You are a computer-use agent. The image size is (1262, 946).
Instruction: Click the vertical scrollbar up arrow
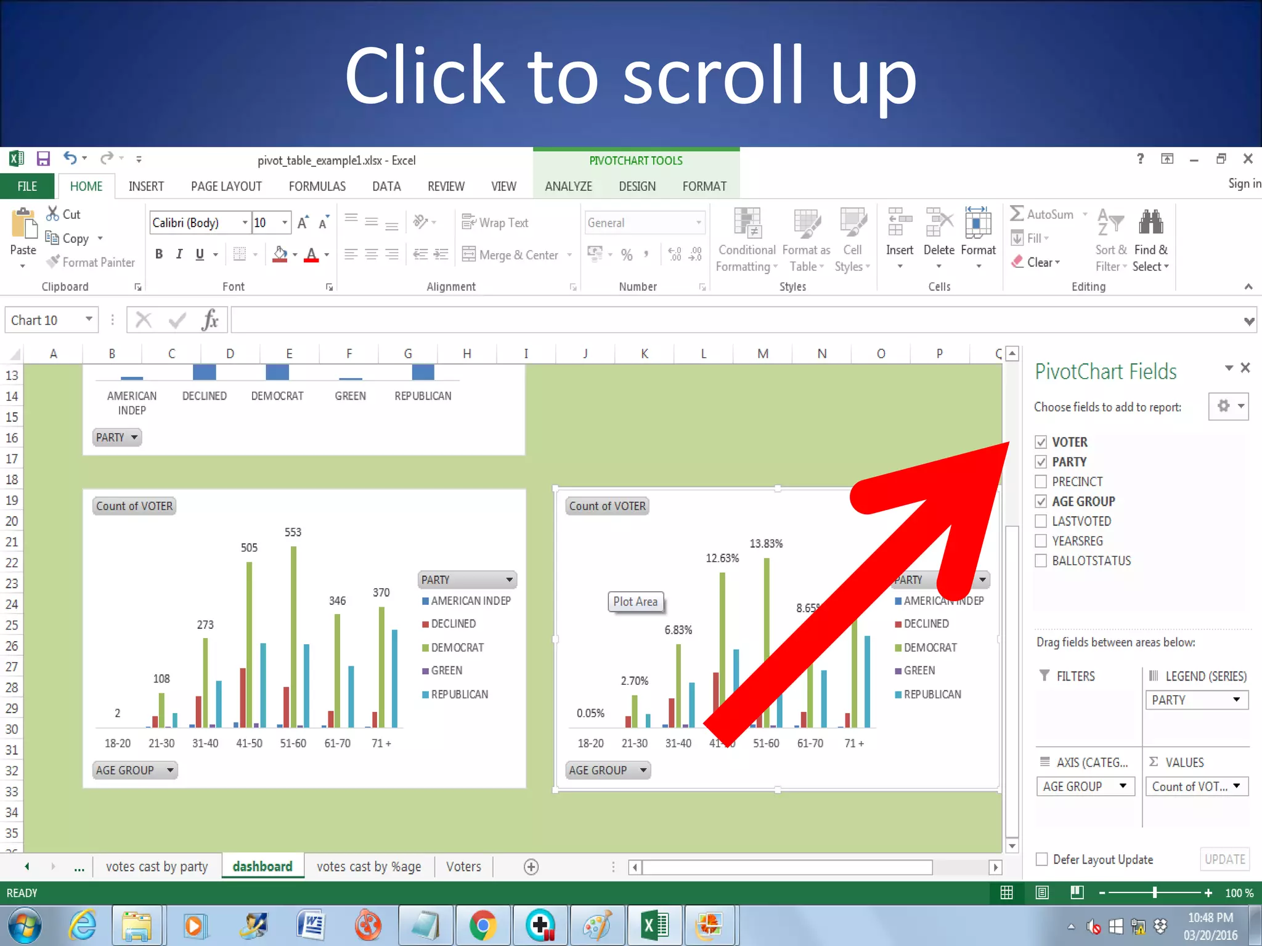pyautogui.click(x=1012, y=354)
